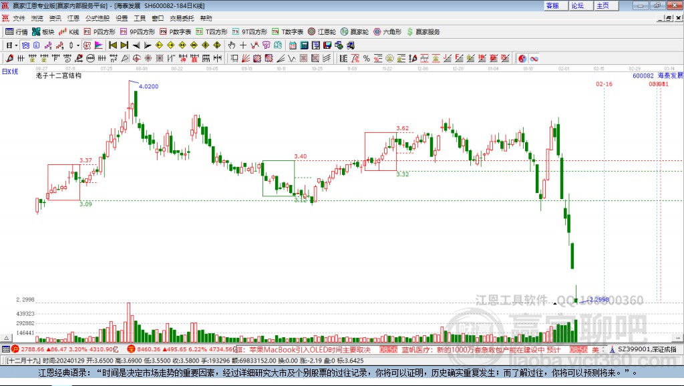
Task: Click the up arrow button beside volume pane
Action: [6, 338]
